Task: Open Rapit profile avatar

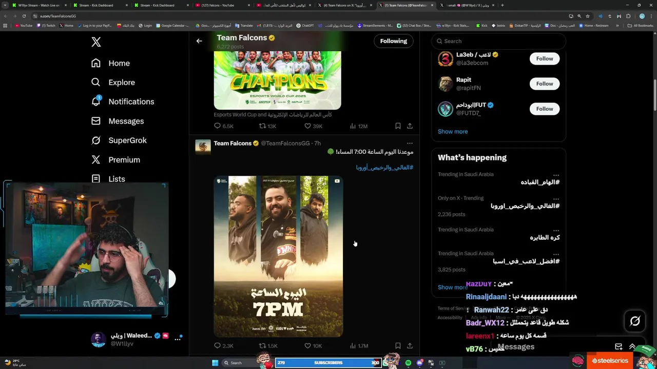Action: (x=446, y=84)
